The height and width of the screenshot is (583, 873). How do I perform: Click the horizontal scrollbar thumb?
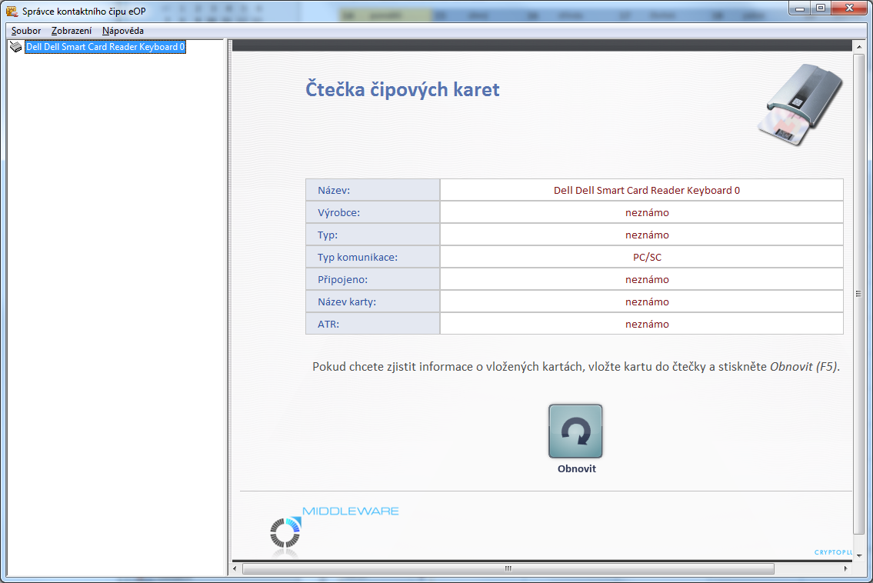[x=508, y=568]
